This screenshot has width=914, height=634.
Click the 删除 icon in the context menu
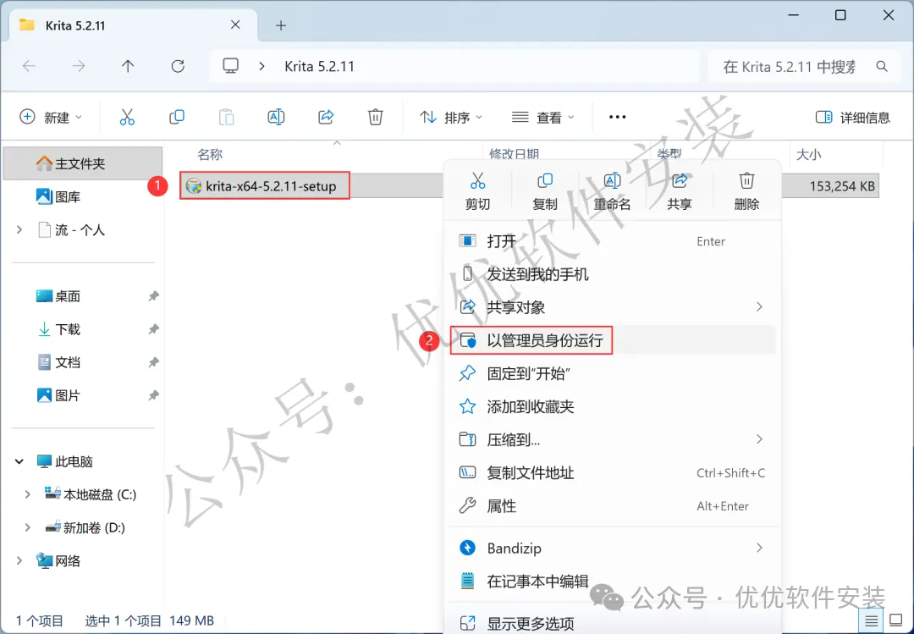pyautogui.click(x=746, y=181)
